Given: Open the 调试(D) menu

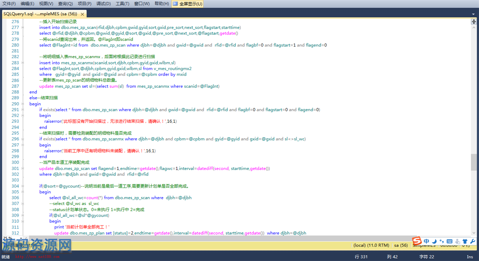Looking at the screenshot, I should click(x=103, y=4).
